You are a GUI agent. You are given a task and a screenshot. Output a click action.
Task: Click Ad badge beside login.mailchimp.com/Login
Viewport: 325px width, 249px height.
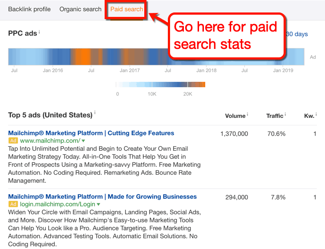coord(13,204)
